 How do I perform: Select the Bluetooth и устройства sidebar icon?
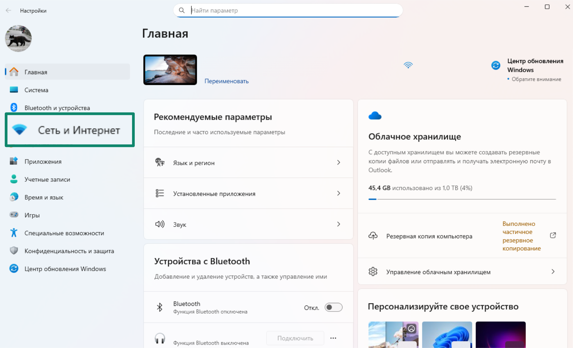click(x=14, y=108)
